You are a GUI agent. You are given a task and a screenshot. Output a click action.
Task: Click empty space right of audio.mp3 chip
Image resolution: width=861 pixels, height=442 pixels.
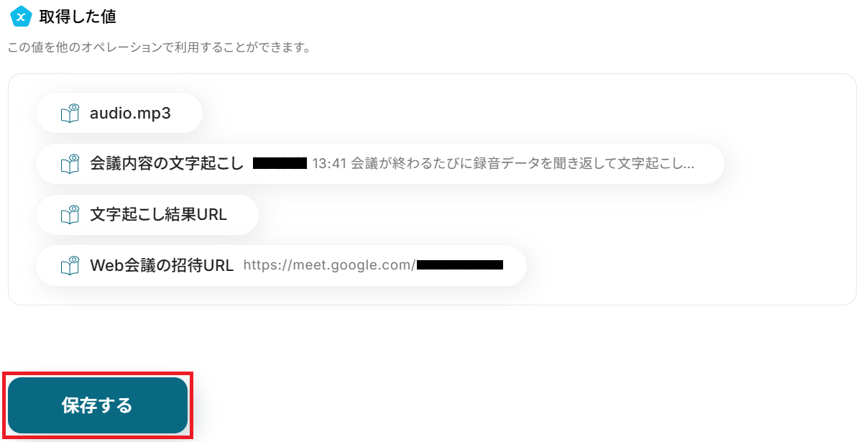click(503, 114)
